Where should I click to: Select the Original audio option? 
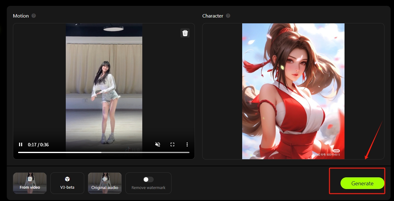point(105,183)
